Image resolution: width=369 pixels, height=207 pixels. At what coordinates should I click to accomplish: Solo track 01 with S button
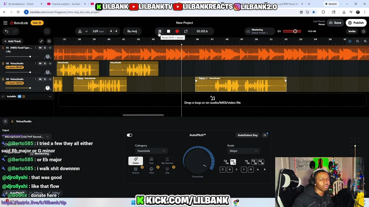(45, 48)
